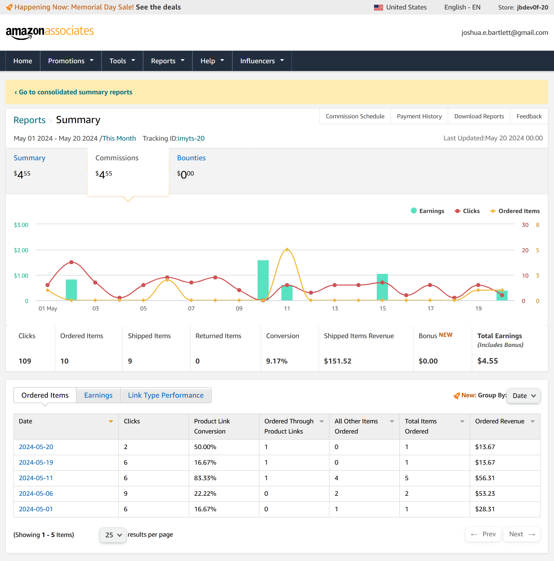Open the Group By Date dropdown
Viewport: 554px width, 561px height.
524,396
